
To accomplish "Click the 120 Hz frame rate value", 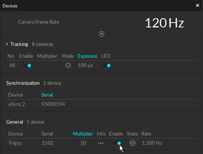I will [x=165, y=23].
